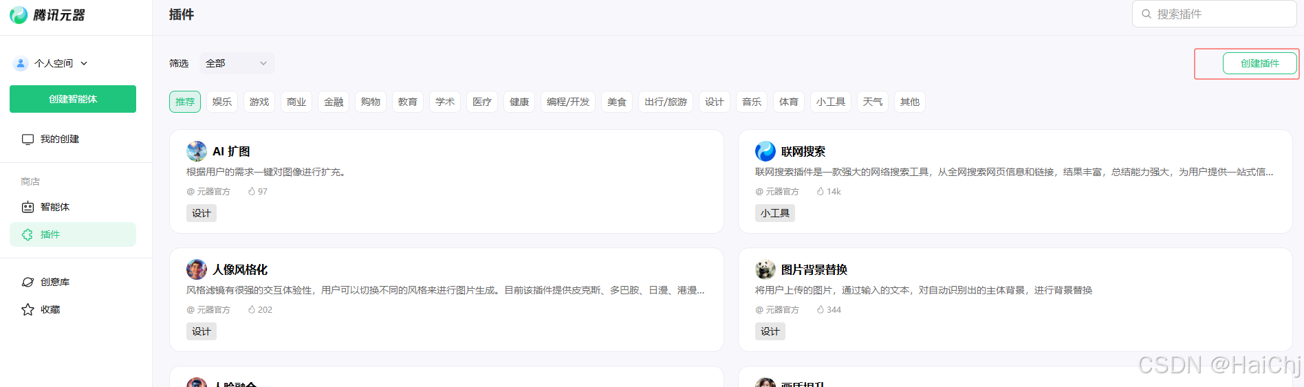Select the 体育 category tab

(x=789, y=102)
